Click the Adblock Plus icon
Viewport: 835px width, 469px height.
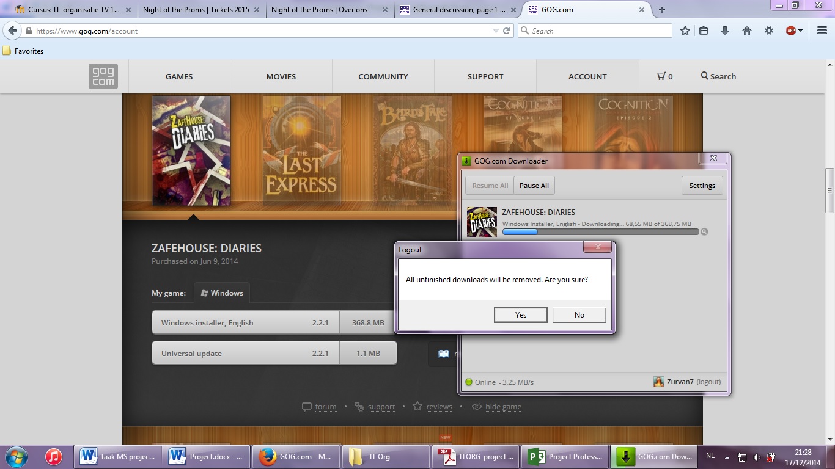(791, 31)
